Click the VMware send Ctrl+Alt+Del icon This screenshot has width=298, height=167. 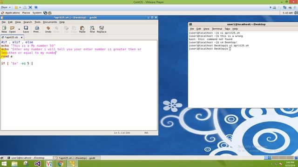point(25,7)
